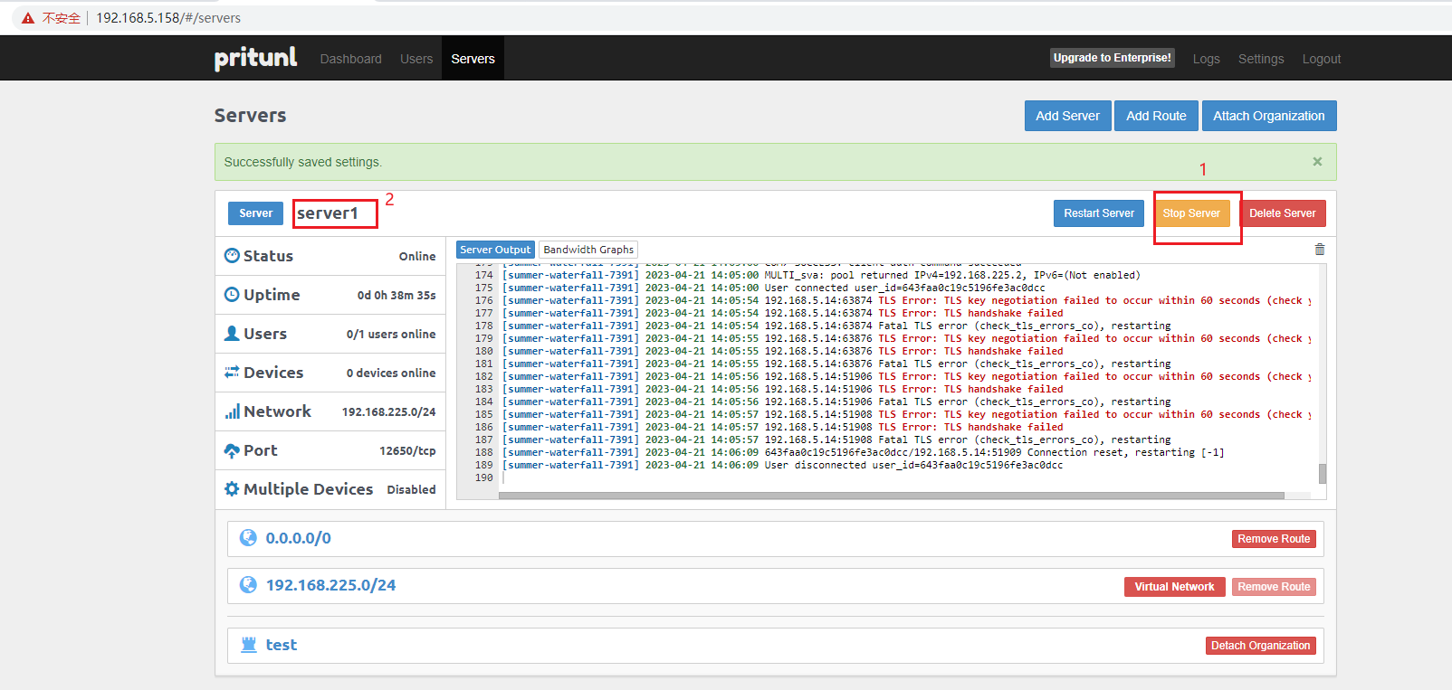Click the organization tower icon beside test
Image resolution: width=1452 pixels, height=690 pixels.
pos(249,645)
